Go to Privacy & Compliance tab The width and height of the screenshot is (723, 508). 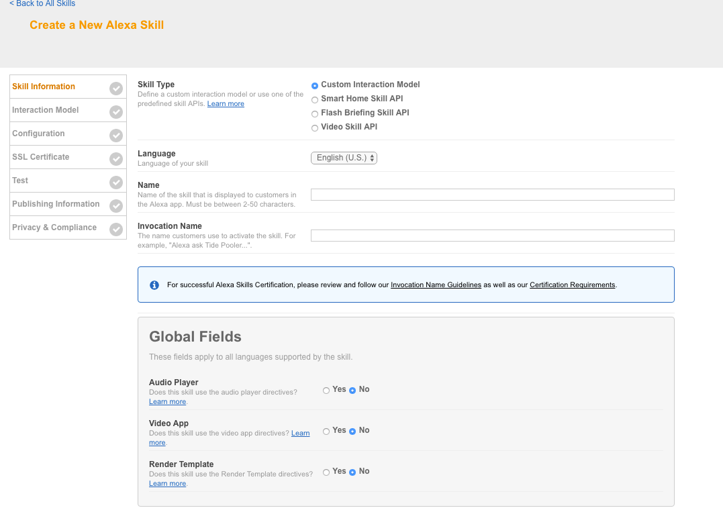point(68,227)
